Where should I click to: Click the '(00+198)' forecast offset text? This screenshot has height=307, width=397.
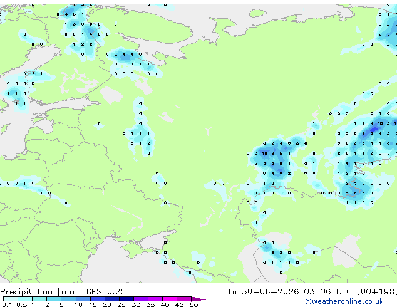click(x=377, y=292)
